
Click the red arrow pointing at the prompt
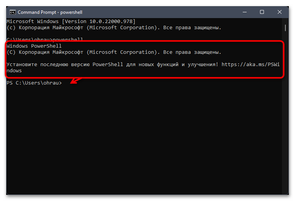click(76, 81)
